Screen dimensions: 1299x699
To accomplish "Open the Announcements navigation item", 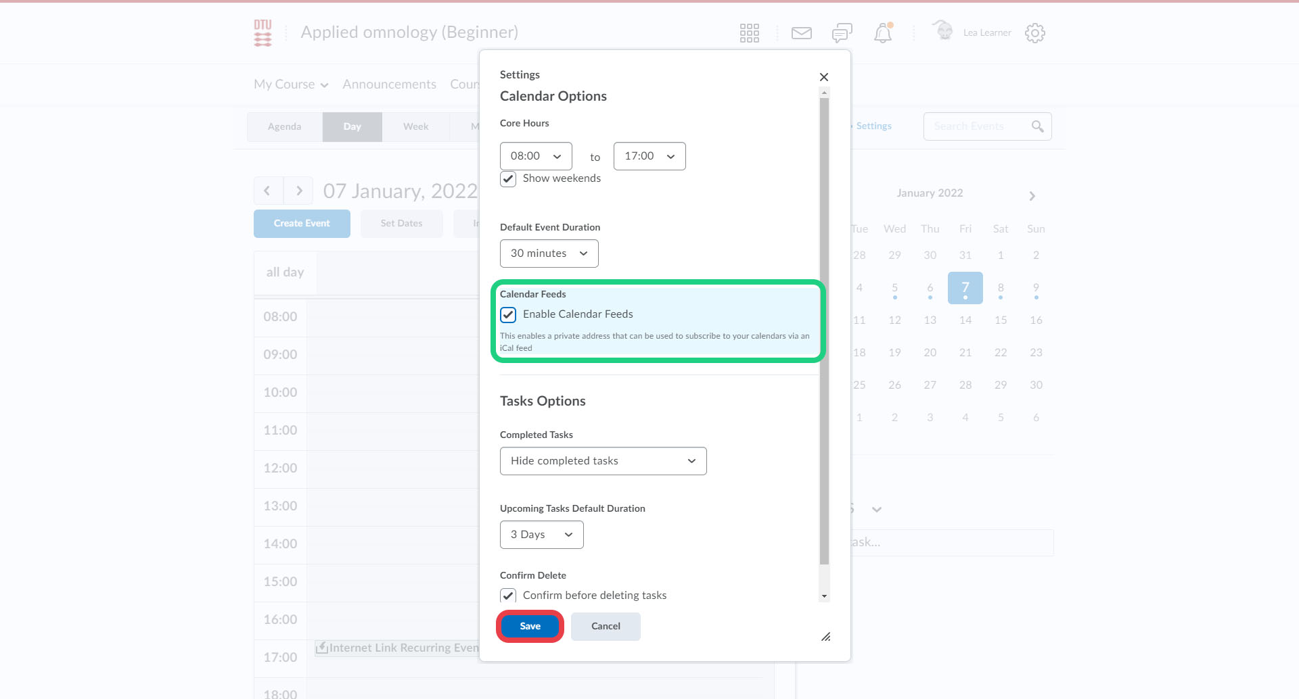I will tap(389, 85).
